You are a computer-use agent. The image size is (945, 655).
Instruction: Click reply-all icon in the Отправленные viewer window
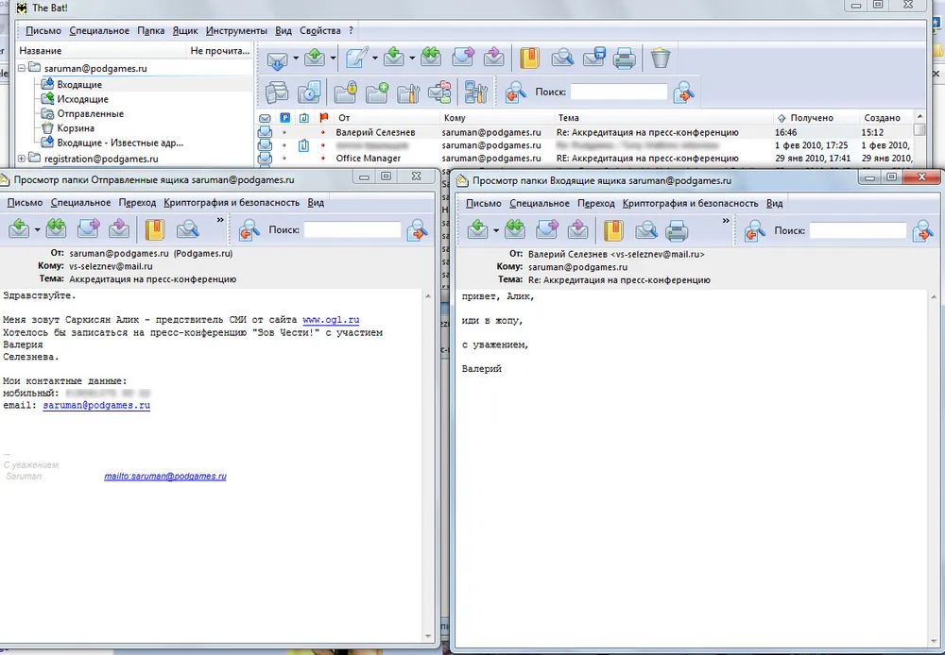pyautogui.click(x=58, y=229)
